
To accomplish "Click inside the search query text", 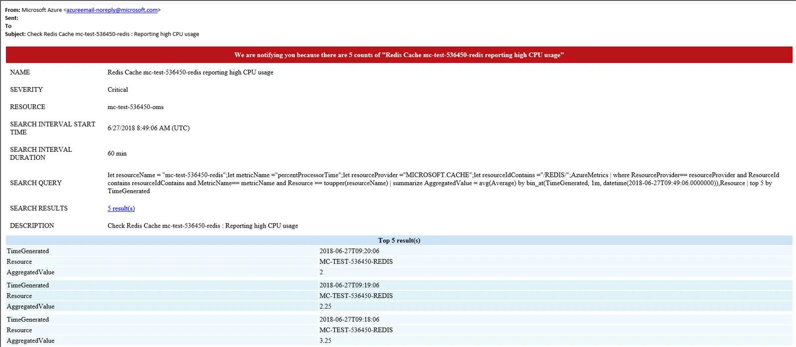I will tap(443, 183).
